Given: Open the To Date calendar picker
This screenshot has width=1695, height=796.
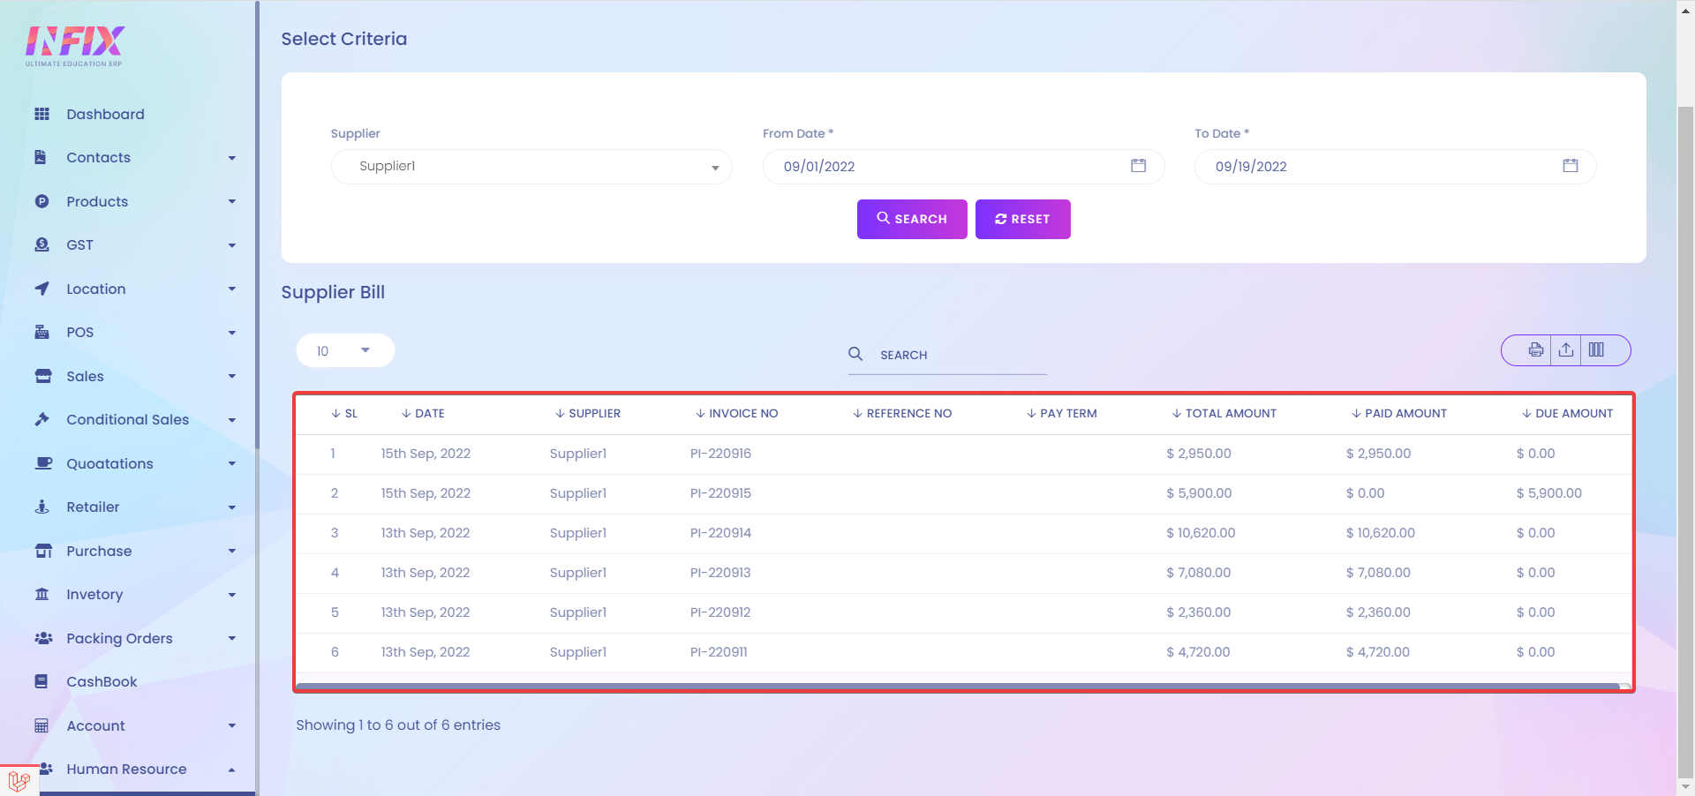Looking at the screenshot, I should 1571,166.
